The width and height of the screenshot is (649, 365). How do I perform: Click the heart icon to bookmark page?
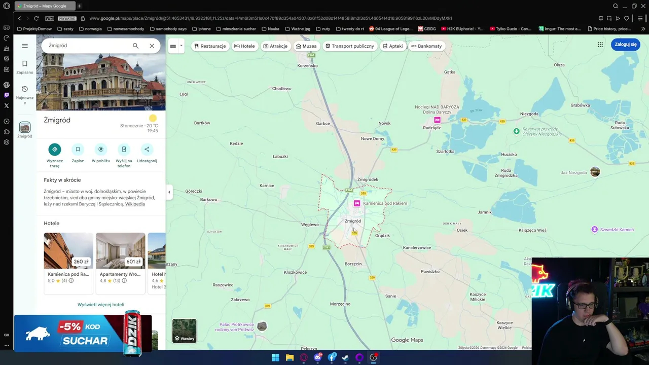click(x=626, y=18)
